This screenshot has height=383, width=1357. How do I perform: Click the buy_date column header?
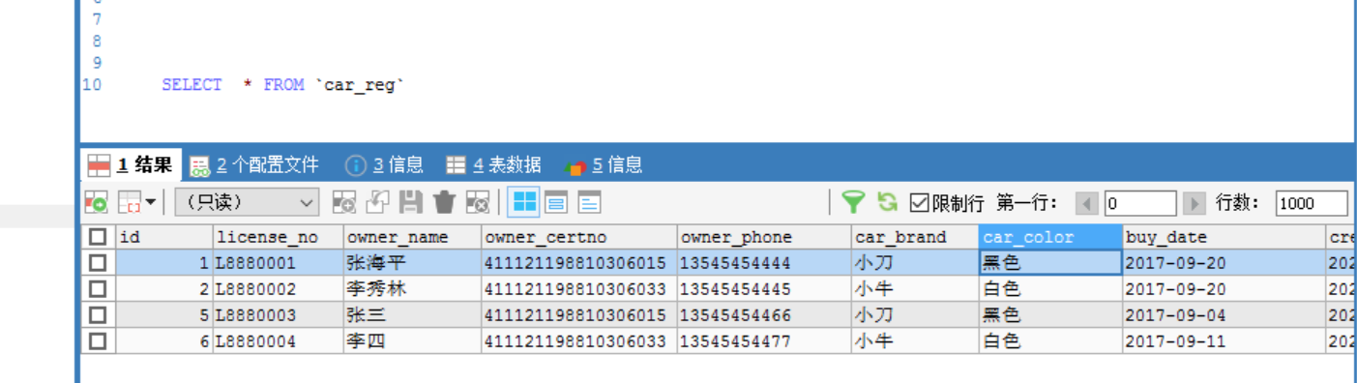point(1224,237)
